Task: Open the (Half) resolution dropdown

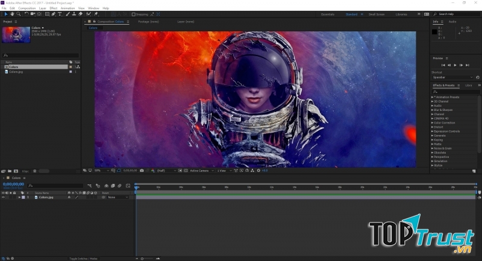Action: click(167, 171)
